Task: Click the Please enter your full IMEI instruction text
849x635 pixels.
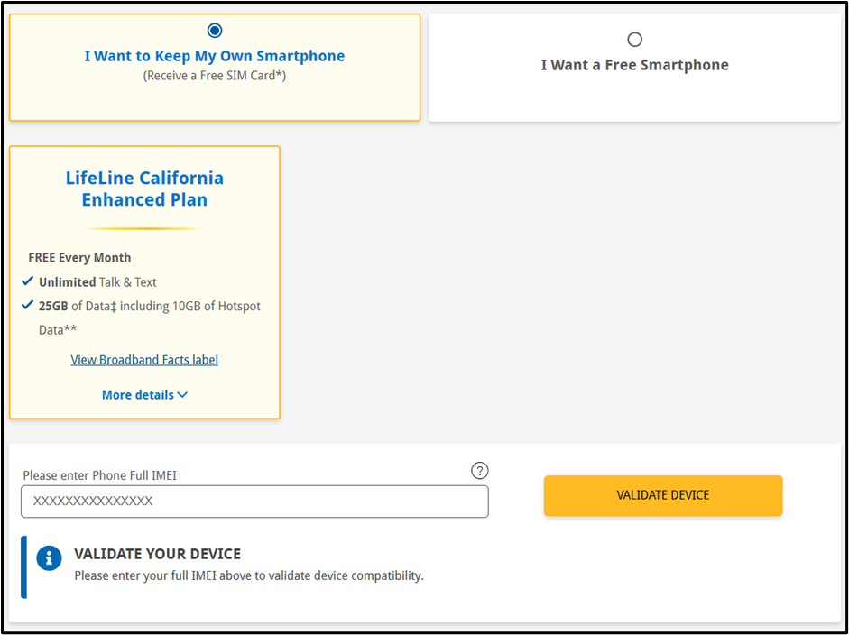Action: tap(249, 576)
